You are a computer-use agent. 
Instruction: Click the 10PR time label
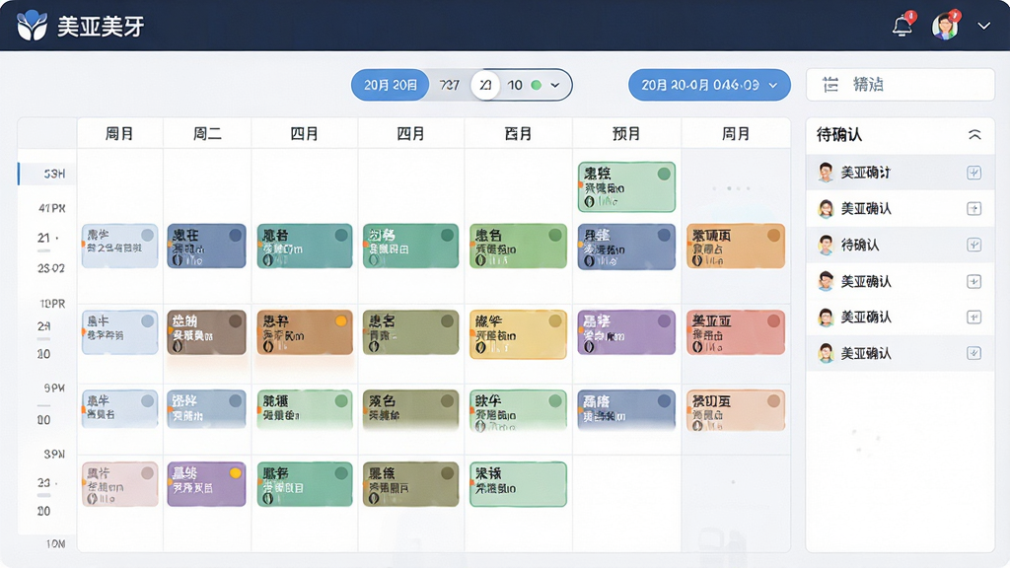(x=52, y=304)
